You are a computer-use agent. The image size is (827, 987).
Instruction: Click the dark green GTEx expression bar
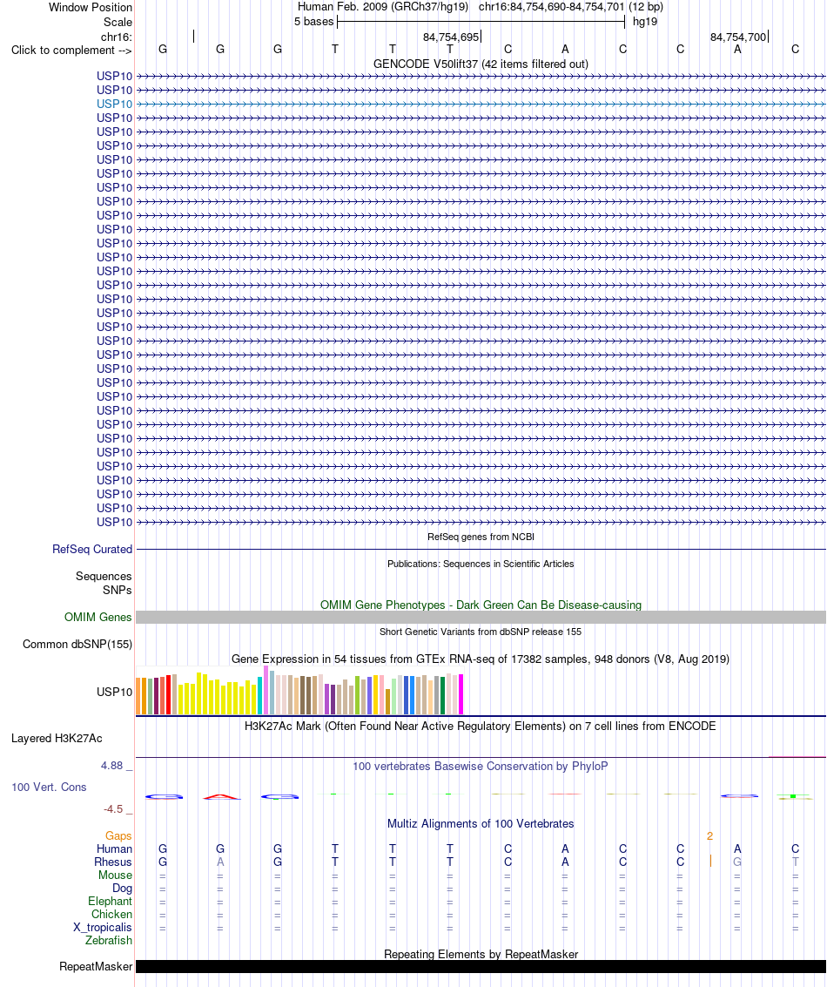tap(443, 695)
